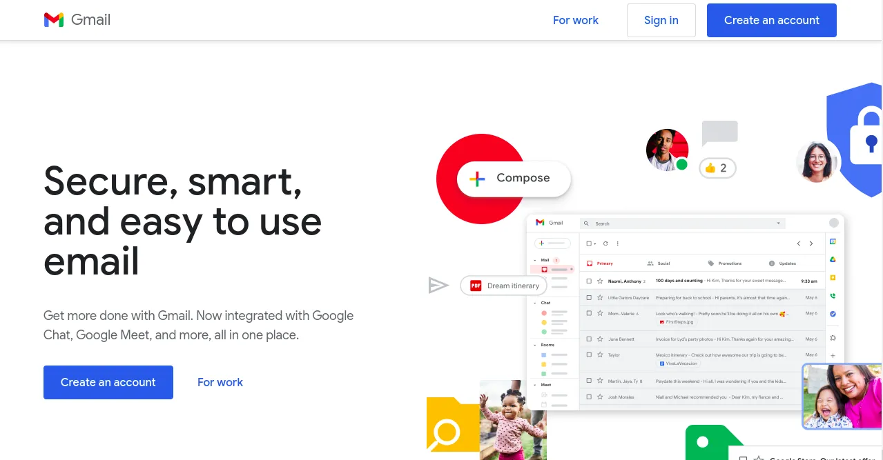Click the red inbox icon under Mail
Screen dimensions: 883x460
click(544, 269)
